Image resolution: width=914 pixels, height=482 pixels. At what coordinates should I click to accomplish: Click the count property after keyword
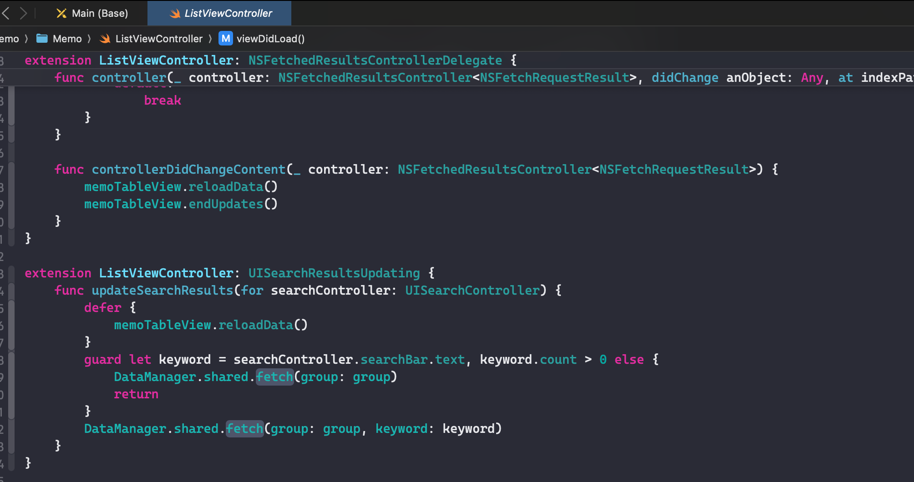pyautogui.click(x=558, y=359)
